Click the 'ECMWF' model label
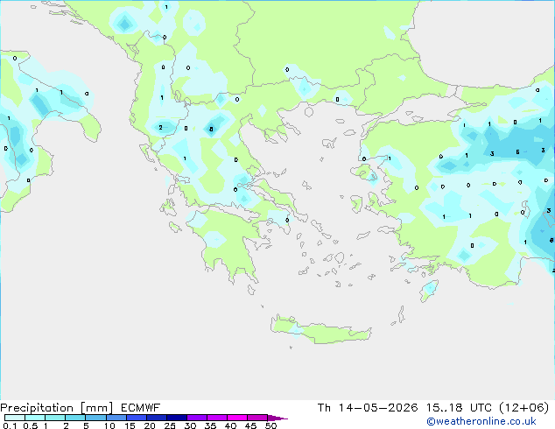Screen dimensions: 555x429 pyautogui.click(x=140, y=408)
